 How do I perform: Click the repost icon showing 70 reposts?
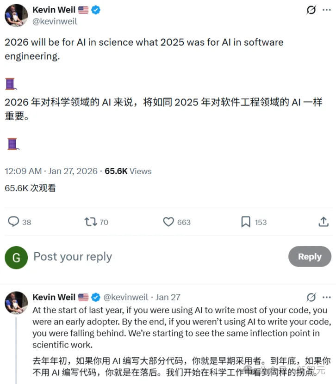pyautogui.click(x=90, y=222)
